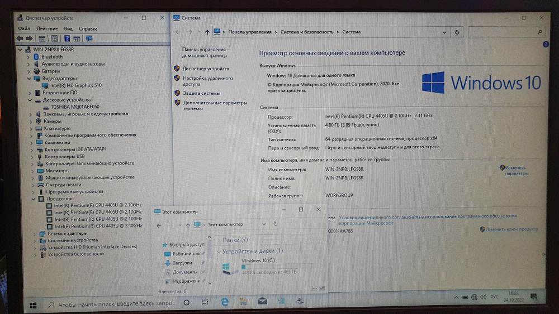Screen dimensions: 559x314
Task: Refresh the Этот компьютер window
Action: click(275, 224)
